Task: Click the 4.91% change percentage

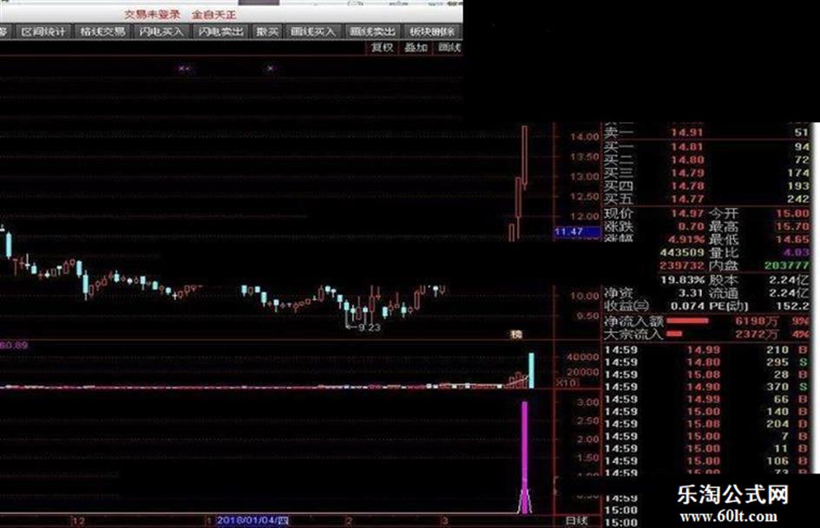Action: [686, 239]
